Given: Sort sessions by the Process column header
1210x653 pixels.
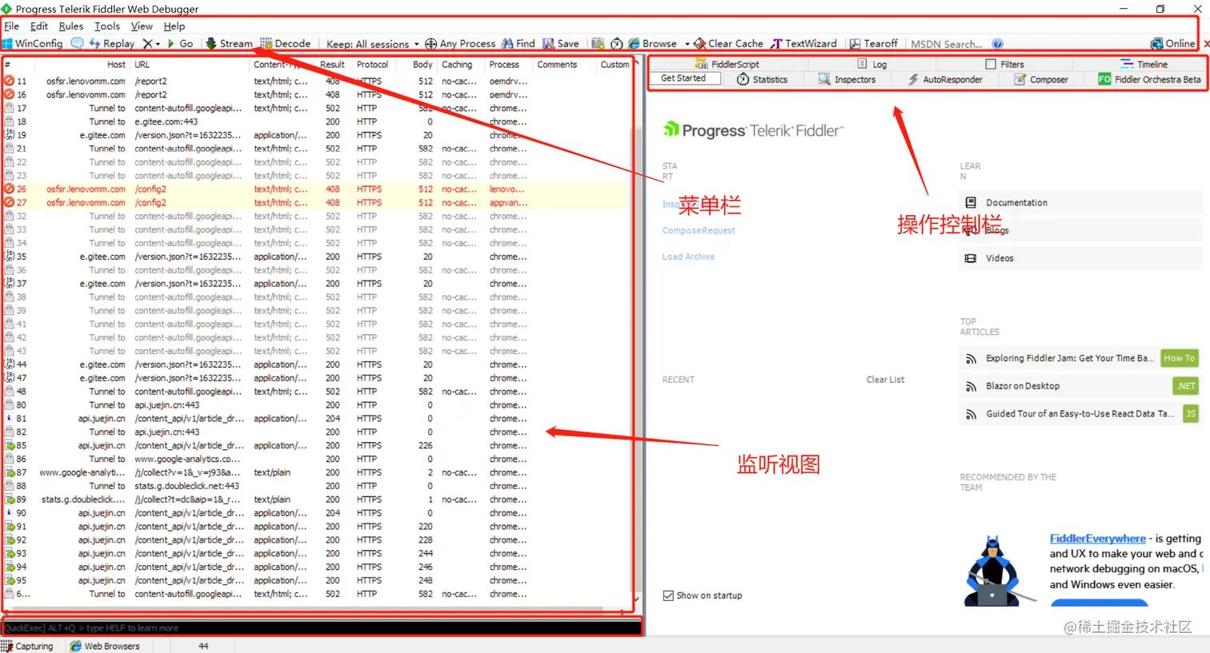Looking at the screenshot, I should pyautogui.click(x=504, y=65).
